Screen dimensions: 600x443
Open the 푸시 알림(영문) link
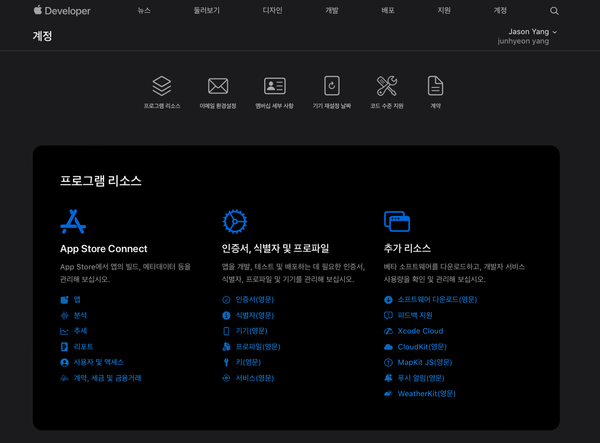421,378
